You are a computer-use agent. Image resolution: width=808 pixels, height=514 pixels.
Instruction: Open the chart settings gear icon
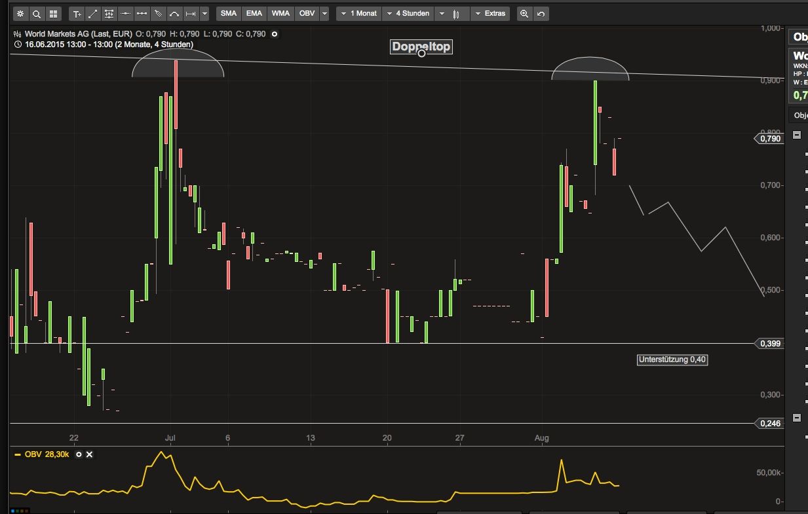point(20,13)
